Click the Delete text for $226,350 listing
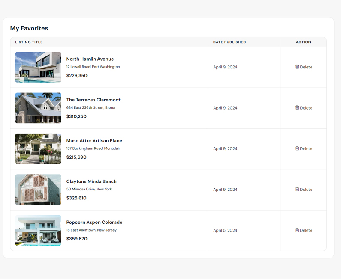 pos(306,67)
